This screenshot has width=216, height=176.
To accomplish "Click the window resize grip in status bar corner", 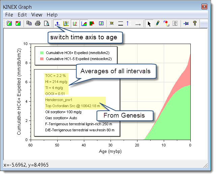I will 206,166.
